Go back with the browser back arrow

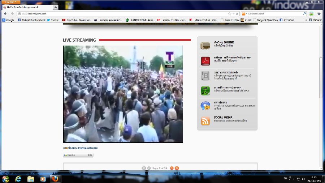(5, 14)
